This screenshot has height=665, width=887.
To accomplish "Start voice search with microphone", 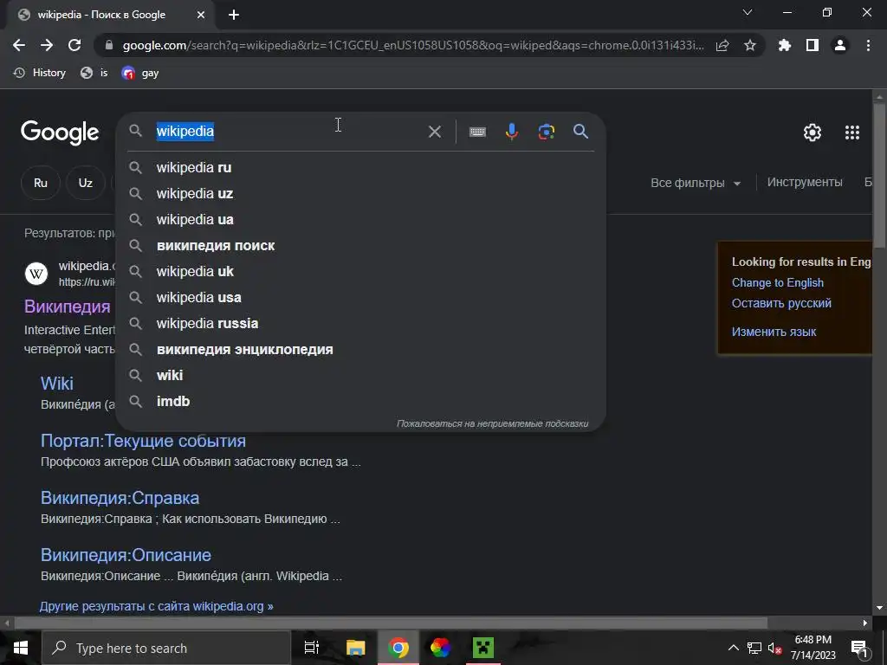I will point(511,132).
